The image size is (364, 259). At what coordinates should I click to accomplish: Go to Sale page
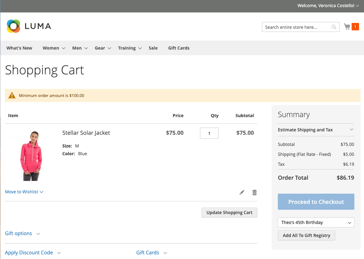click(153, 48)
